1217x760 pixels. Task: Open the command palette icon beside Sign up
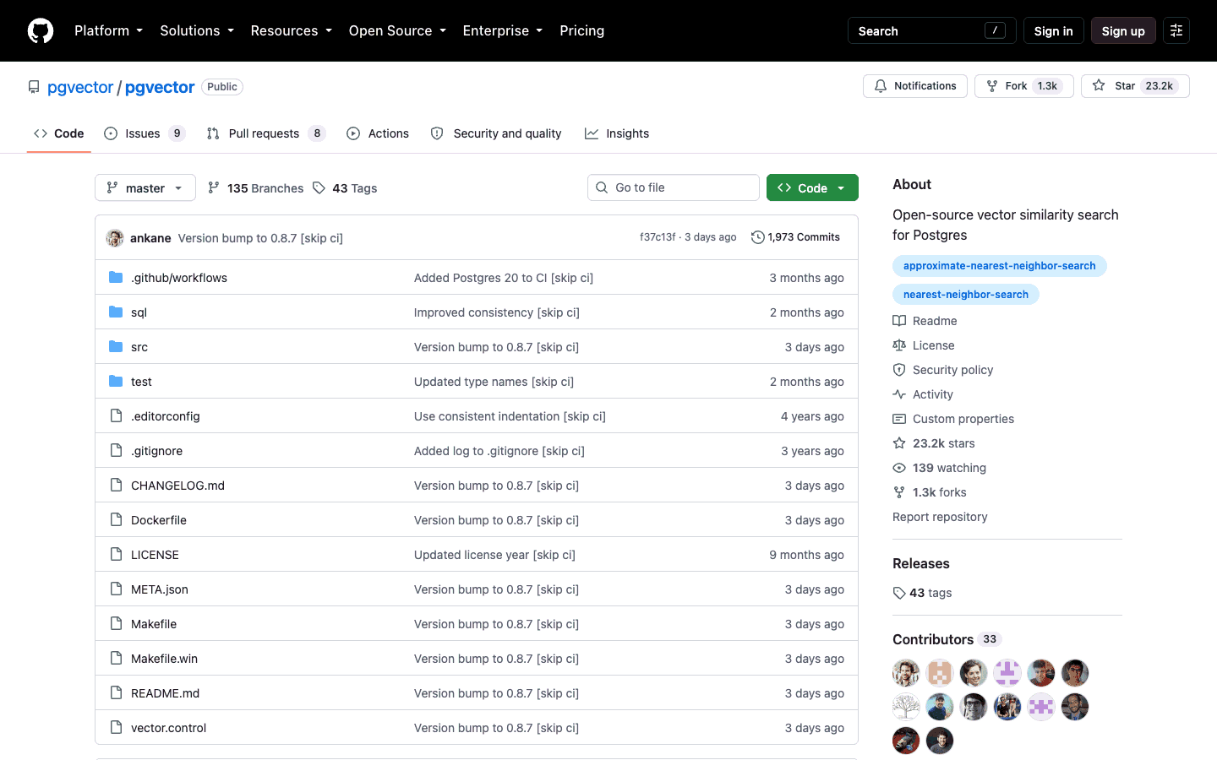coord(1176,30)
